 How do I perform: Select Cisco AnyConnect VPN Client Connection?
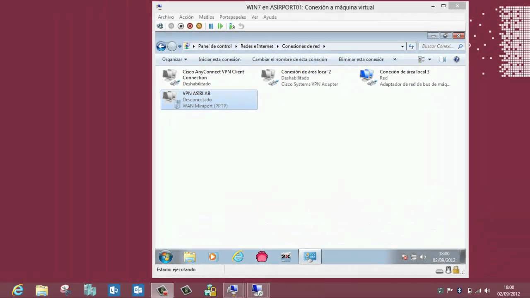click(209, 78)
